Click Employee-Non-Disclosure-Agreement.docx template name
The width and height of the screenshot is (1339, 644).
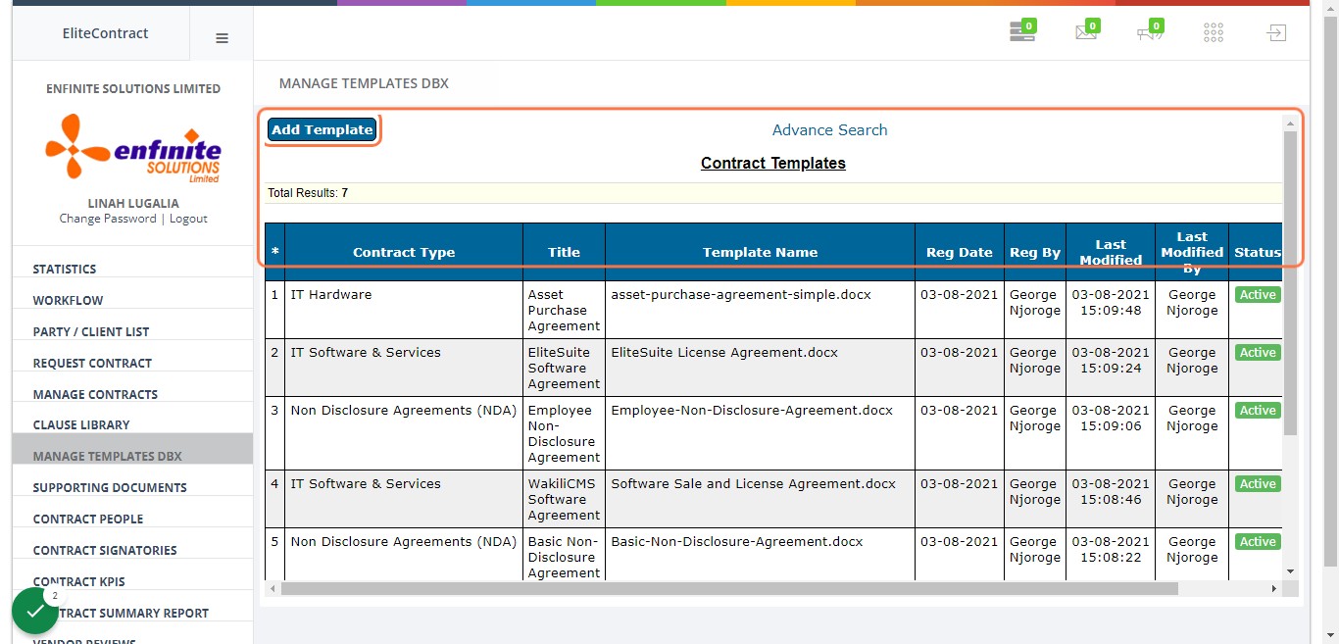(752, 410)
